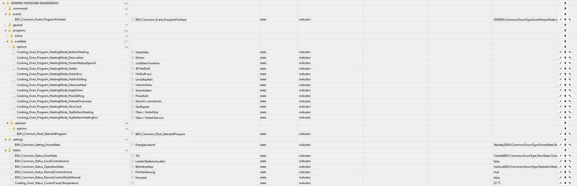Edit the HeatingMode_PizzaSetting object with pencil
This screenshot has height=186, width=577.
coord(560,96)
